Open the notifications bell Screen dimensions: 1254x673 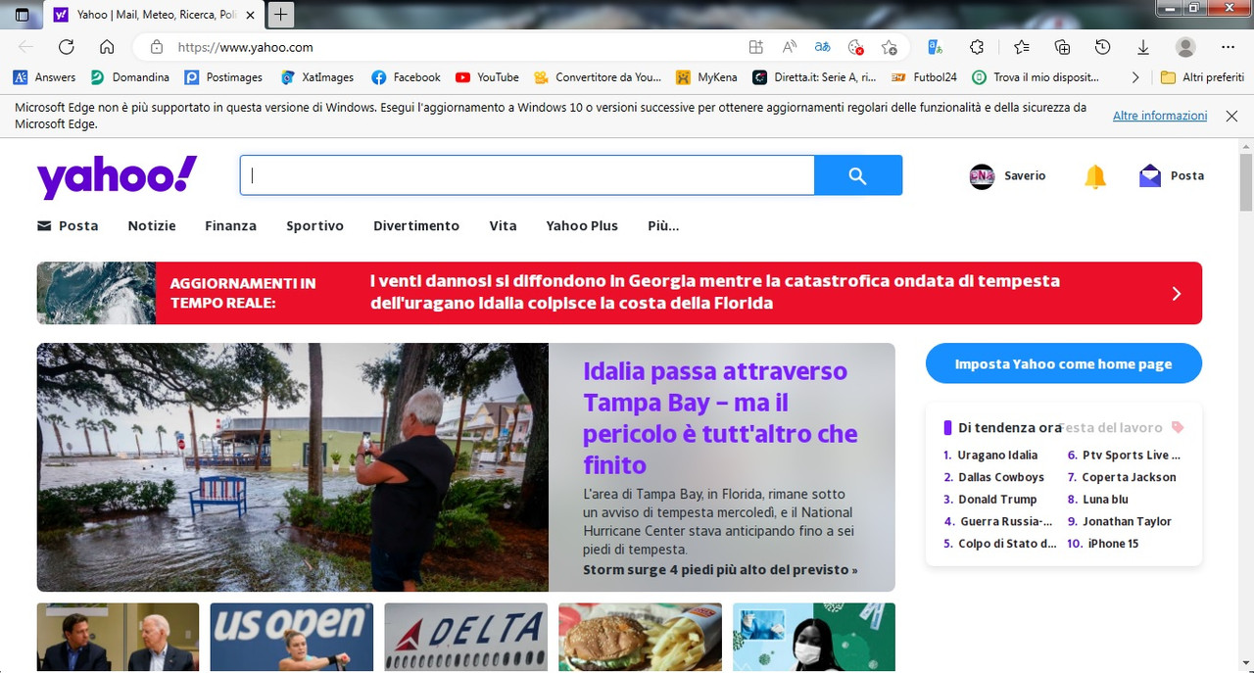click(1094, 176)
